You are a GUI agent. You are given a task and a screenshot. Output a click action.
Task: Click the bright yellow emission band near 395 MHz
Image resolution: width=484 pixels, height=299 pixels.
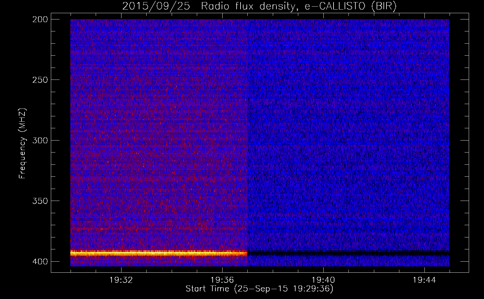tap(159, 253)
